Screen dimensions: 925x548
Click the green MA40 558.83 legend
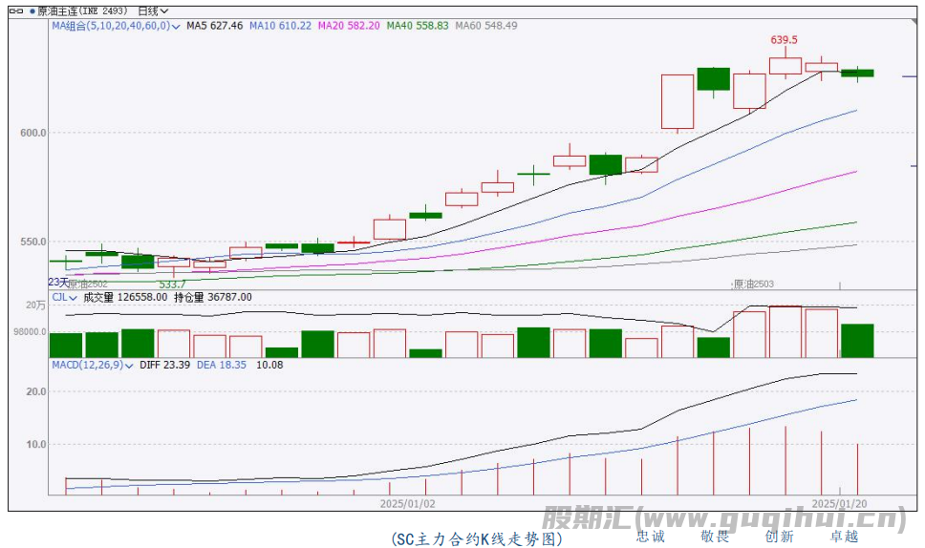tap(417, 26)
